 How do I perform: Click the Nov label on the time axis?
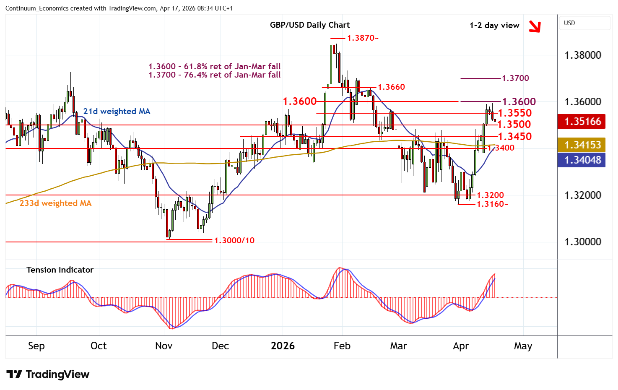164,346
